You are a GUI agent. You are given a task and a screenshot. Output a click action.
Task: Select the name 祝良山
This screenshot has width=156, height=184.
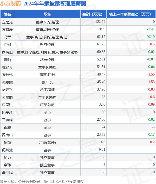[7, 135]
